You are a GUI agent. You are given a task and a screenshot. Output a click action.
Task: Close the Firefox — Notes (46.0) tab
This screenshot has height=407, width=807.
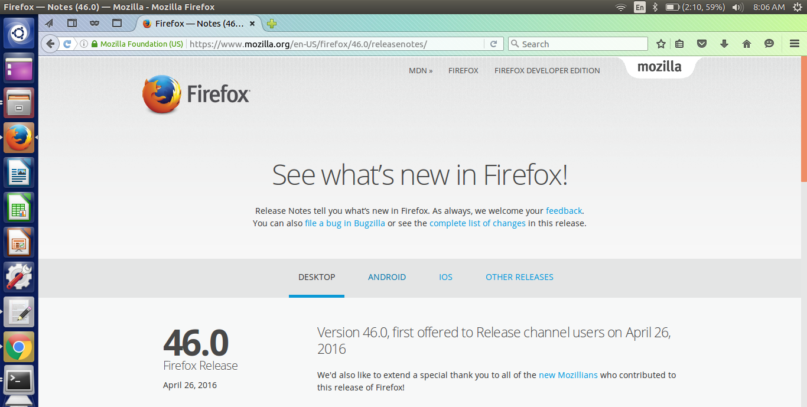(x=253, y=24)
